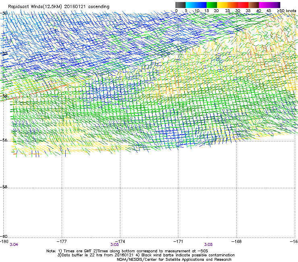
Task: Click the purple 3:04 time stamp
Action: pos(14,245)
